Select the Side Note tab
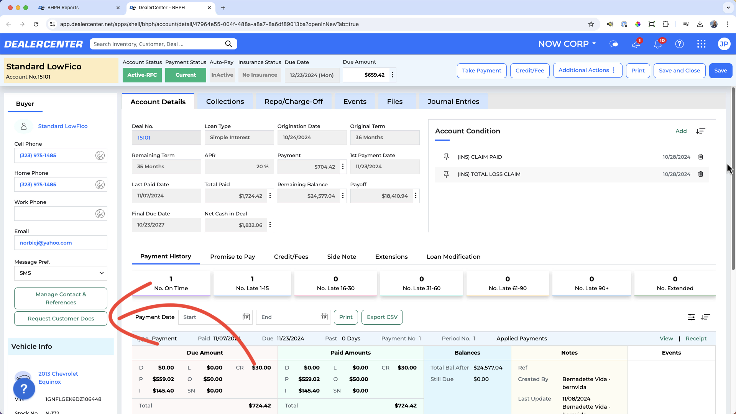Viewport: 736px width, 414px height. (342, 257)
